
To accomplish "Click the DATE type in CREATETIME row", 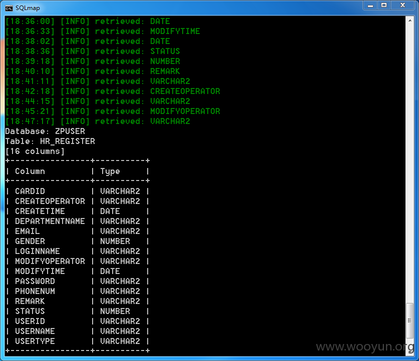I will coord(110,211).
